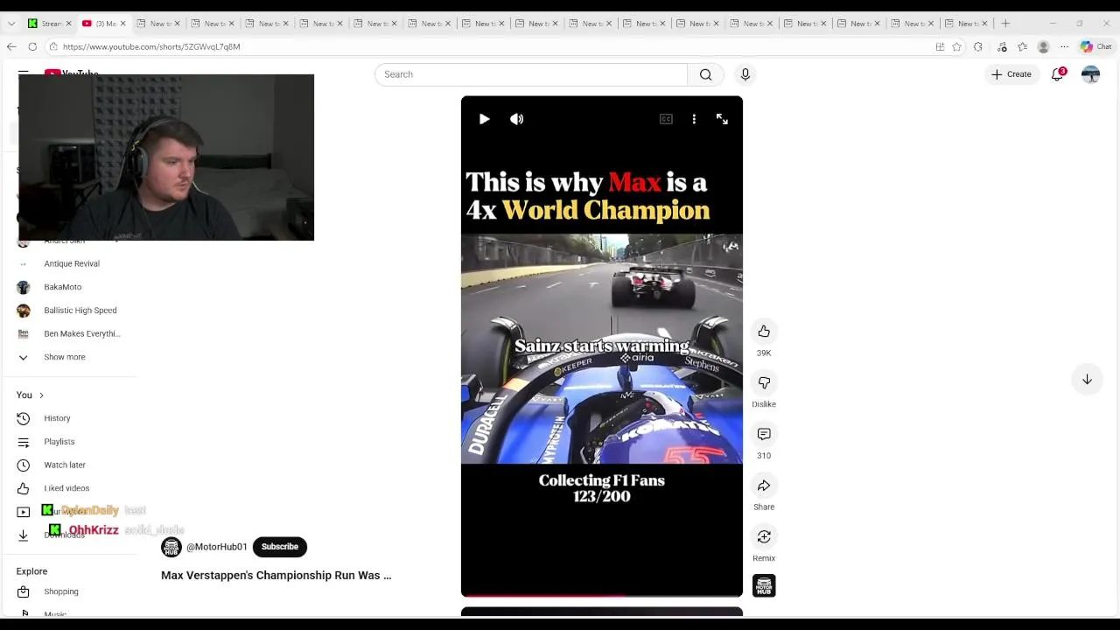
Task: Reload the page
Action: pyautogui.click(x=32, y=46)
